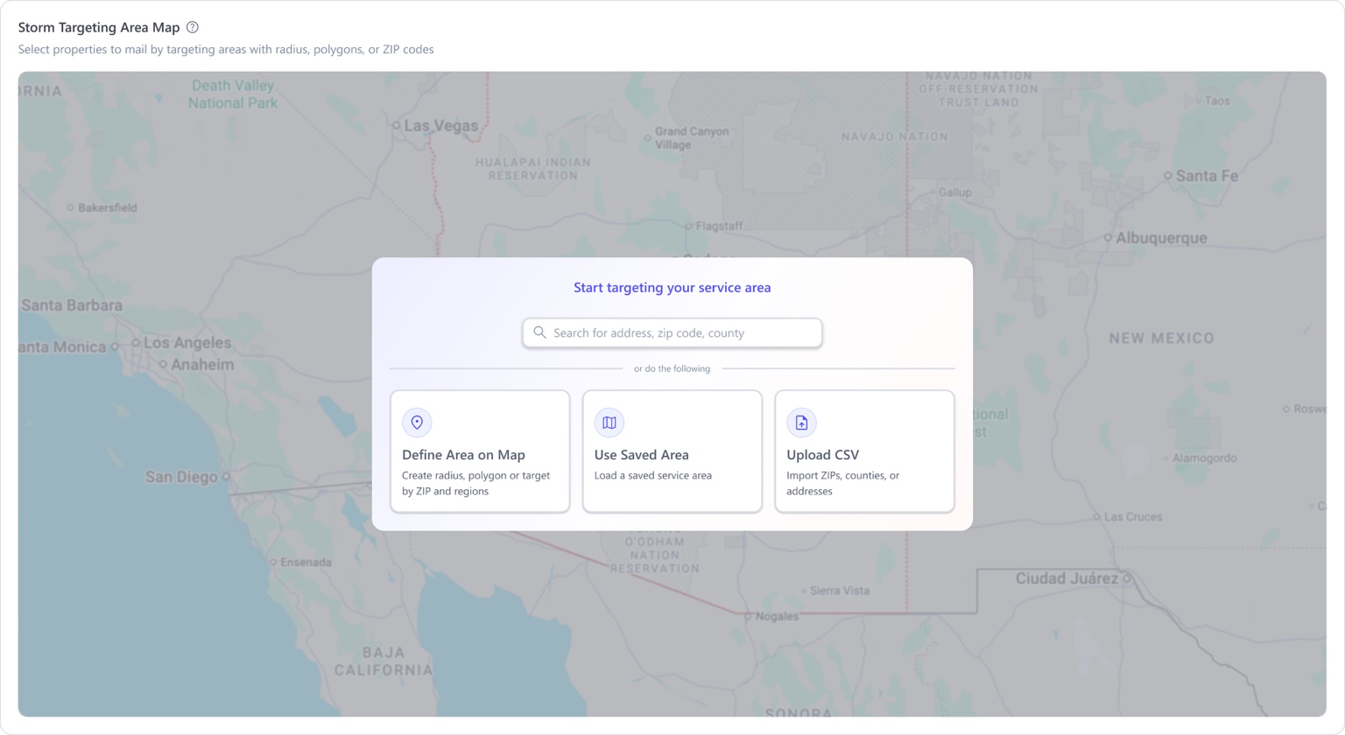Image resolution: width=1345 pixels, height=735 pixels.
Task: Open the Define Area on Map option
Action: coord(480,451)
